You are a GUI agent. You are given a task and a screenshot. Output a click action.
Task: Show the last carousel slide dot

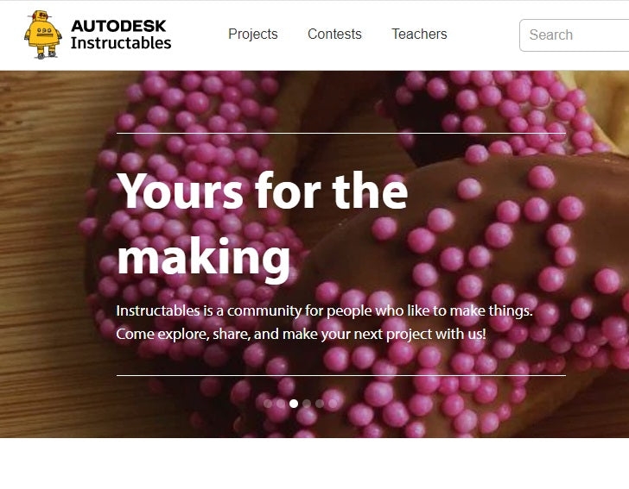tap(333, 404)
